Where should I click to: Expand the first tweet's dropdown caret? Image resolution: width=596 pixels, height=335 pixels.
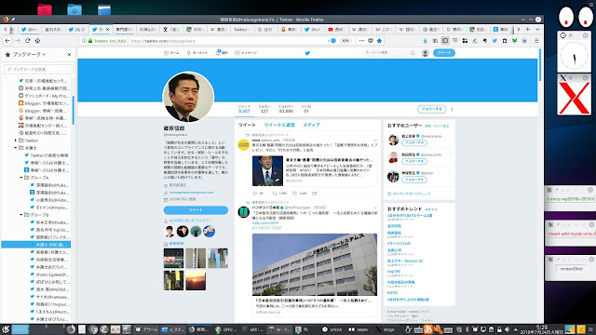pyautogui.click(x=374, y=141)
